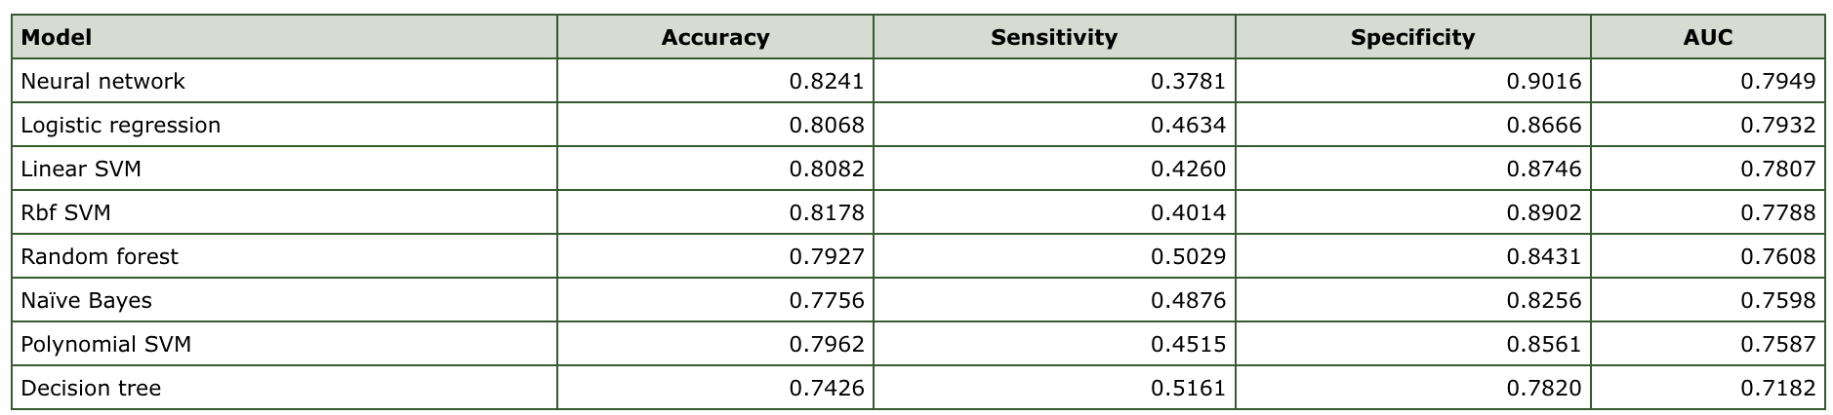
Task: Click Decision tree sensitivity value 0.5161
Action: [1188, 388]
